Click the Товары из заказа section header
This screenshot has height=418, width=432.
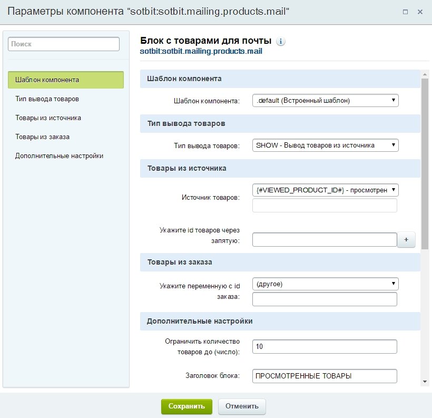click(280, 262)
